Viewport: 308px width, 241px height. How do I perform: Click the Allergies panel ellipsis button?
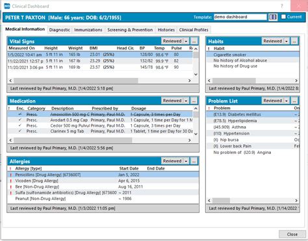point(194,161)
